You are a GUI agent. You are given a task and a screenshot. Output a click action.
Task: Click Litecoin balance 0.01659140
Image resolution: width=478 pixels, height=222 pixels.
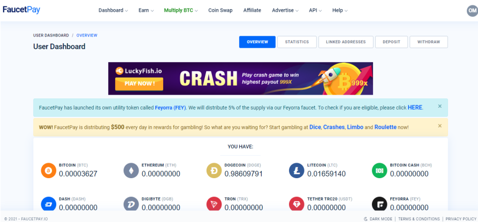click(327, 174)
